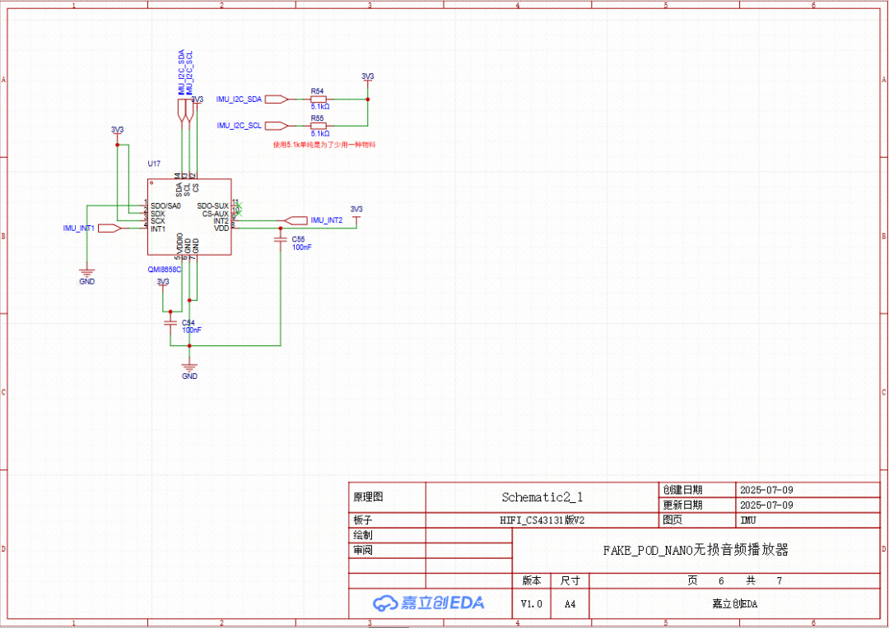Select the IMU_I2C_SDA port next to R54

click(277, 99)
